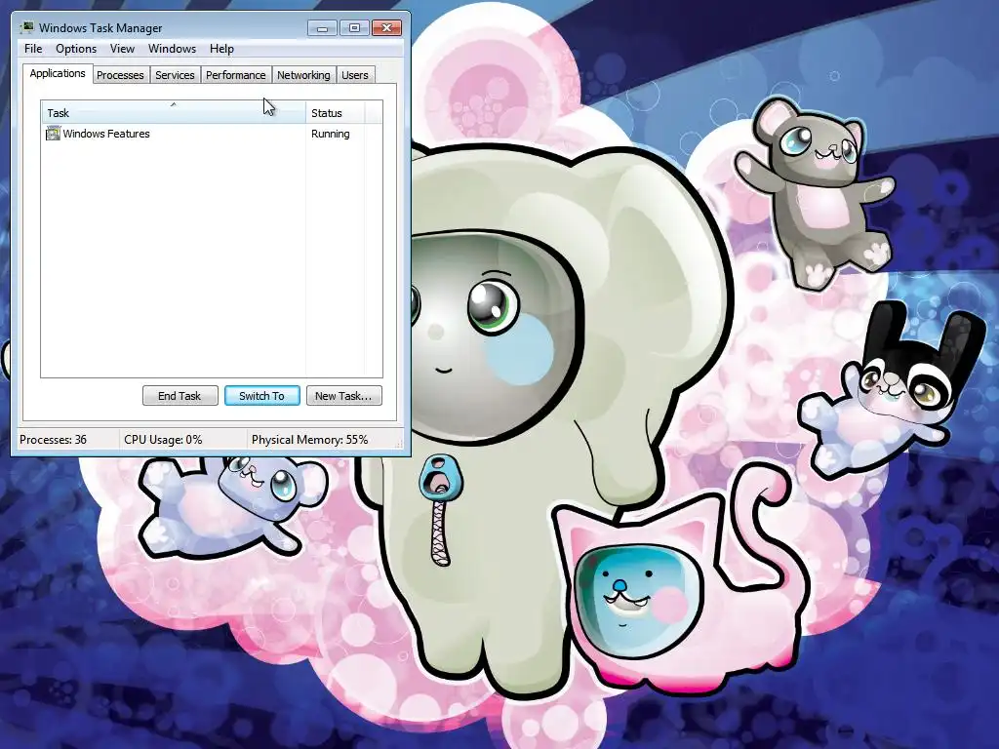Minimize the Task Manager window

tap(322, 27)
